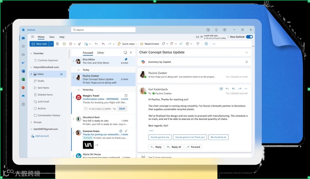This screenshot has height=179, width=310.
Task: Open the Move to dropdown arrow
Action: tap(90, 44)
